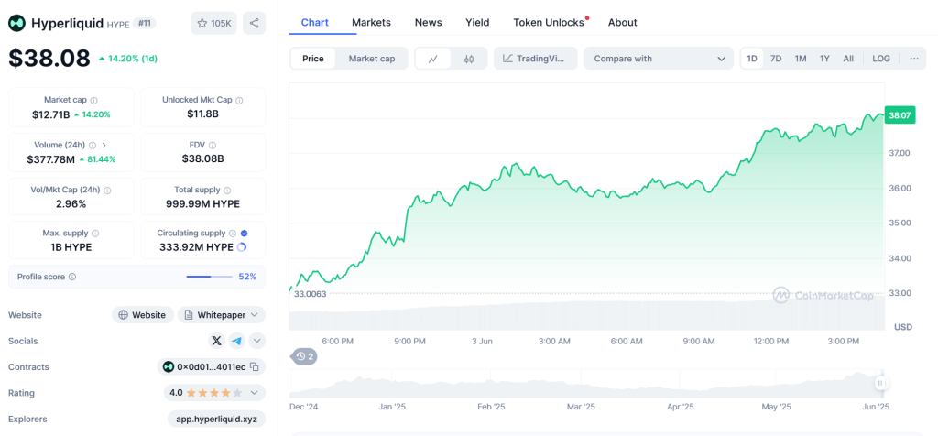
Task: Expand more socials chevron
Action: [x=257, y=341]
